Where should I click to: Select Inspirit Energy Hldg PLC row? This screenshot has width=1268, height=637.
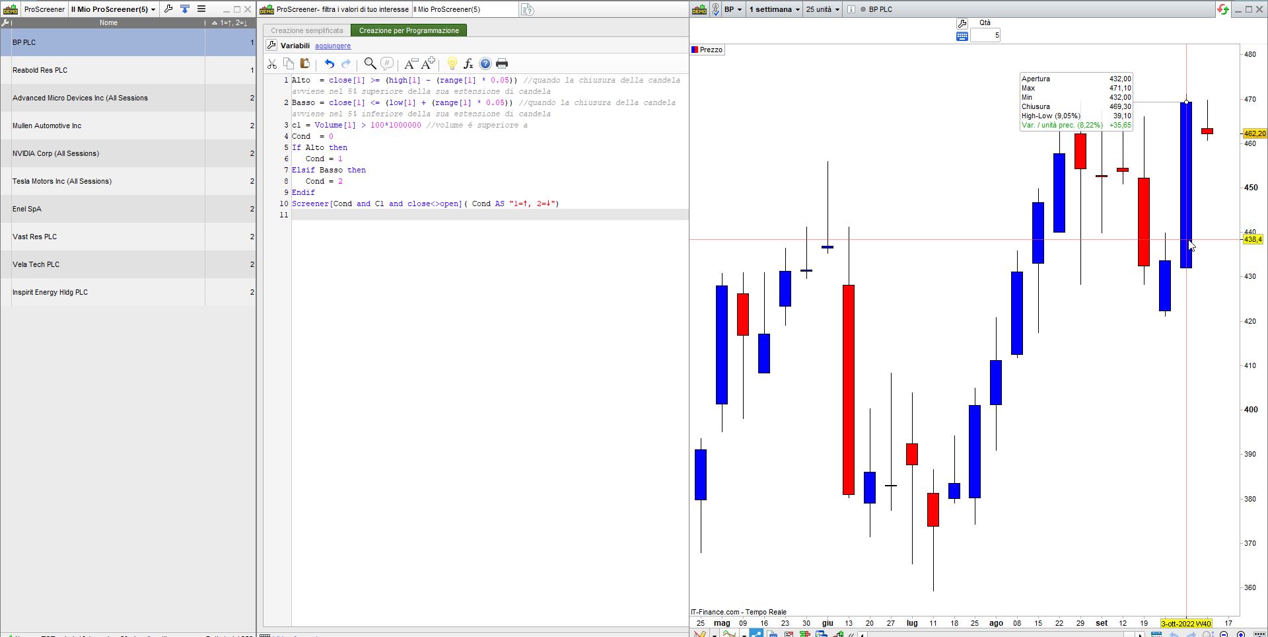(128, 292)
